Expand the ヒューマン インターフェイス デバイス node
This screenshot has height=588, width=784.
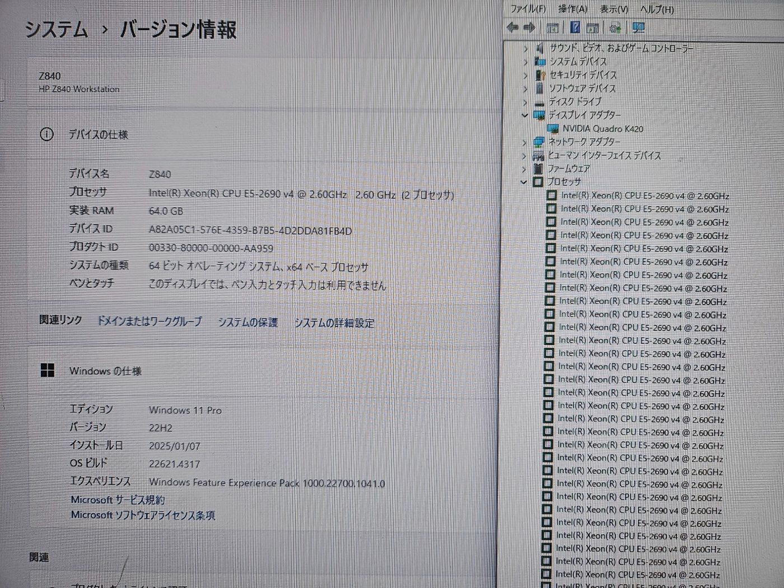(x=524, y=156)
